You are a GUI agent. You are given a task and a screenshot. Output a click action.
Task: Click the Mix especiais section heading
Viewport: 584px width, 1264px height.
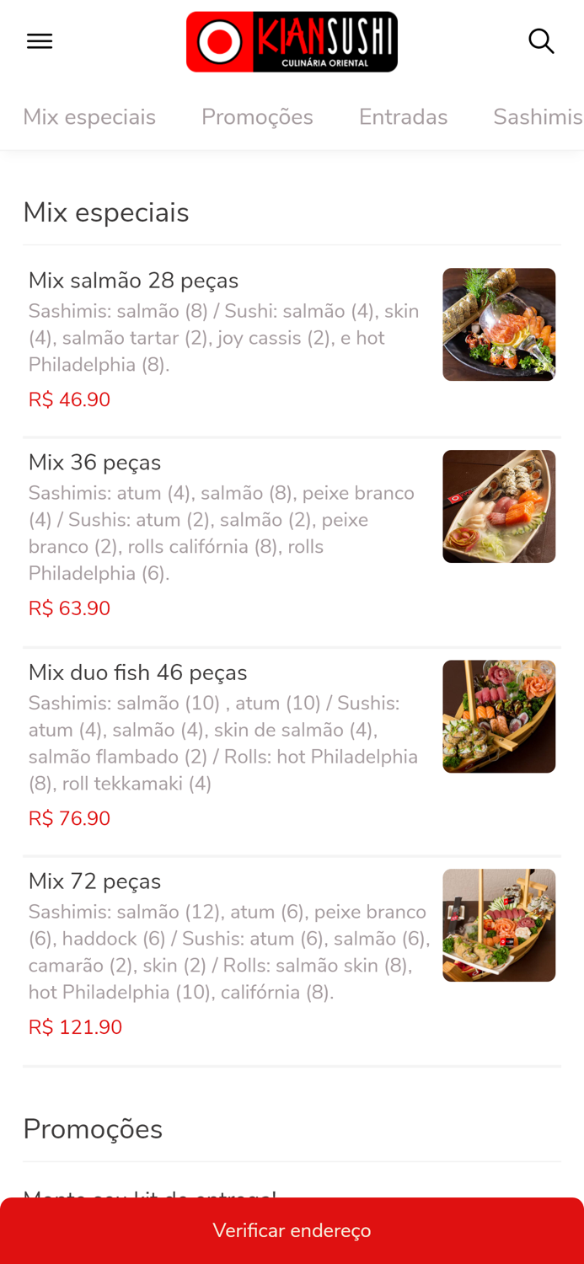click(x=106, y=212)
